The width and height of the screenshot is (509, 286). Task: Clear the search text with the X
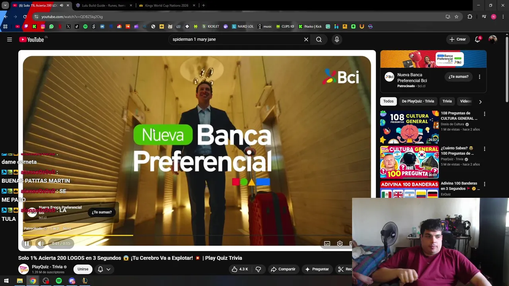coord(306,39)
